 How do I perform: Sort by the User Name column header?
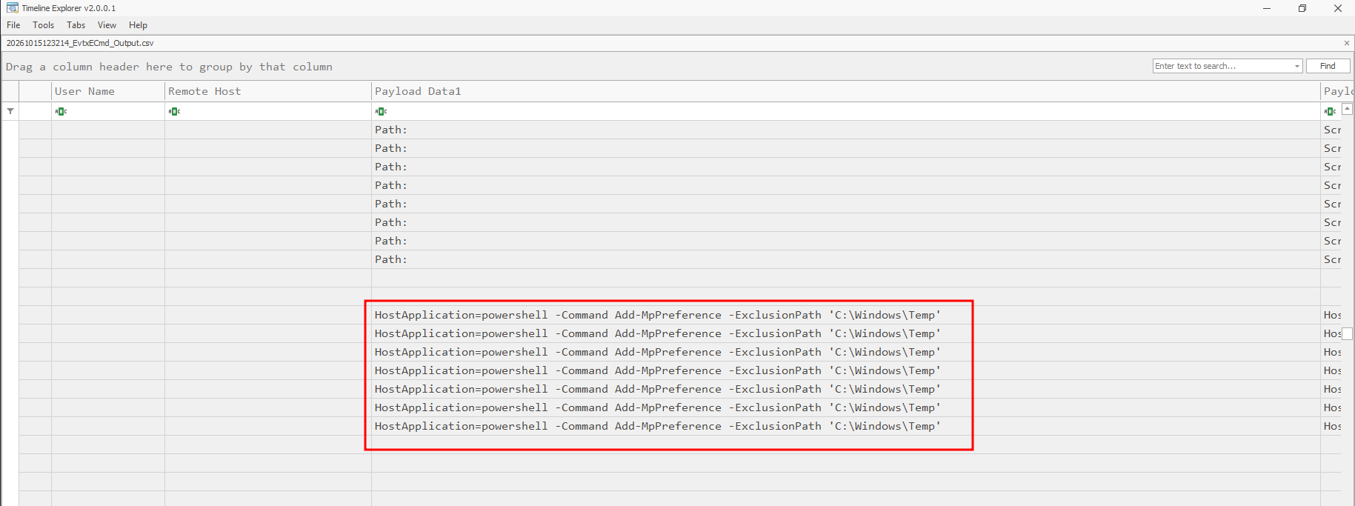tap(108, 91)
